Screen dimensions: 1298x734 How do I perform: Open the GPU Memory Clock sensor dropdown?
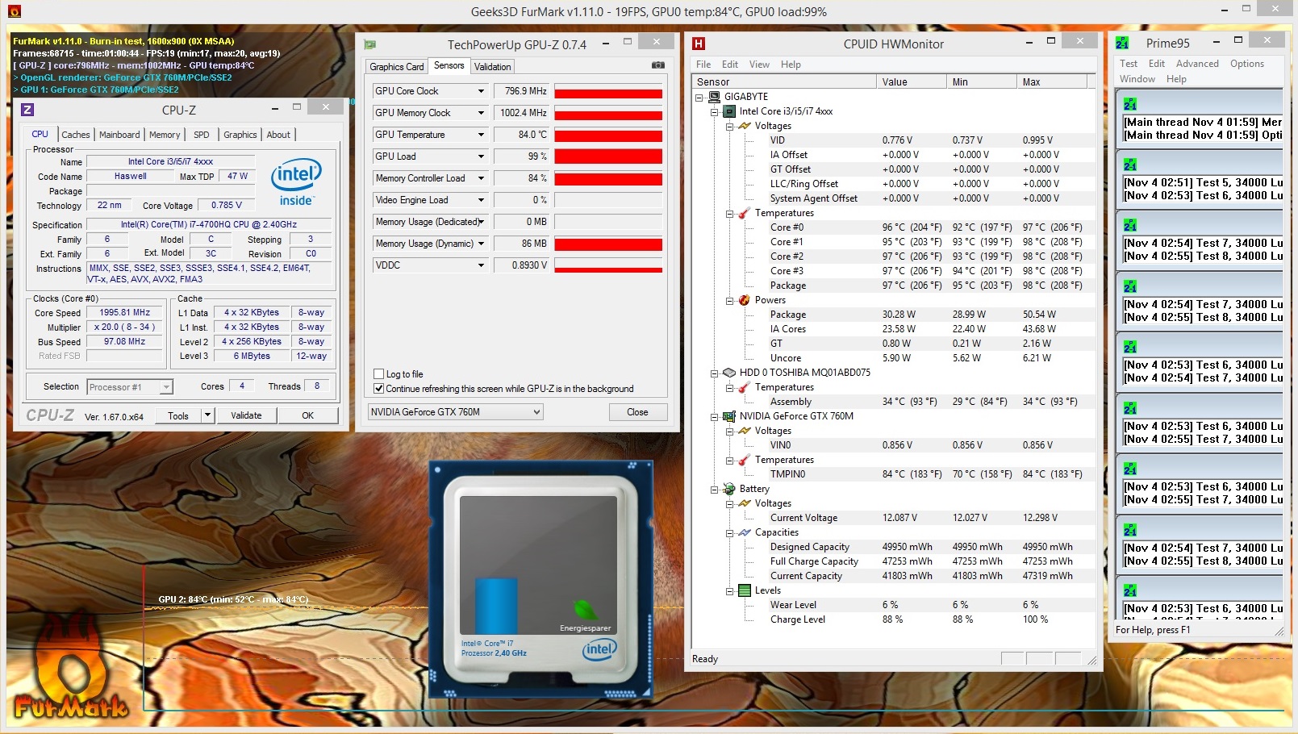click(481, 113)
